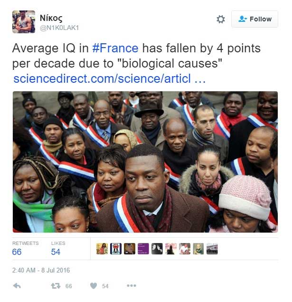View the Retweets count 66
Screen dimensions: 292x302
17,252
